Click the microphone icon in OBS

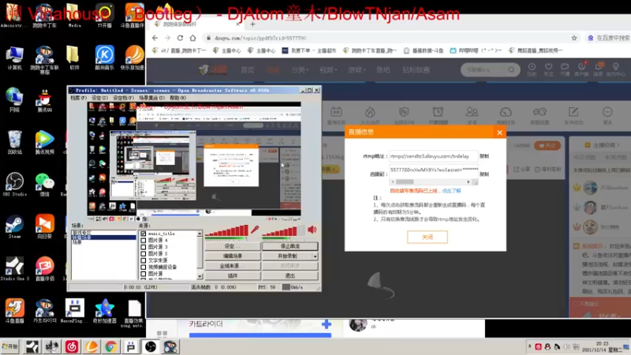(x=254, y=230)
